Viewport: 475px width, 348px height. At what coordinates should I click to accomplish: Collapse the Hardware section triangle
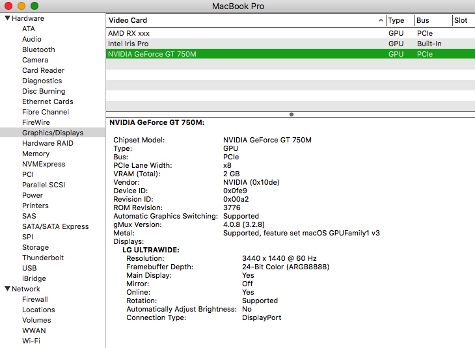8,18
